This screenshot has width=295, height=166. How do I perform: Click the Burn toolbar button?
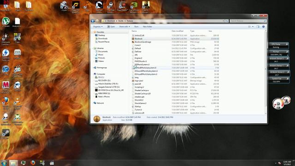136,27
